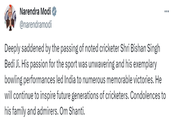The height and width of the screenshot is (128, 171).
Task: Open the three-dot more options menu
Action: tap(167, 11)
